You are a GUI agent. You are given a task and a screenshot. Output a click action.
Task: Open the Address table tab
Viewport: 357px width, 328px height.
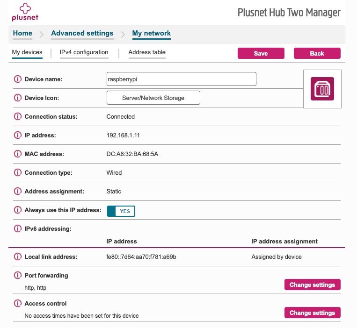point(147,52)
